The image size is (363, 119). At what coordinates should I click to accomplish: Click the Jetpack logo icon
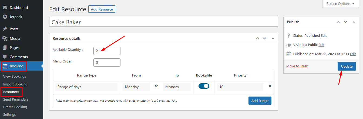pyautogui.click(x=5, y=17)
